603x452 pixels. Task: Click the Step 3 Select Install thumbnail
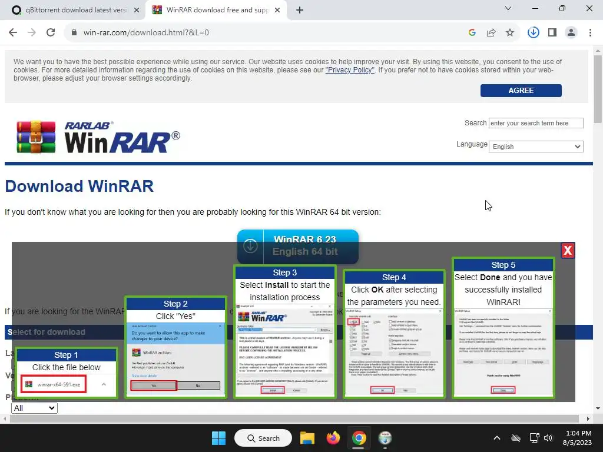285,331
